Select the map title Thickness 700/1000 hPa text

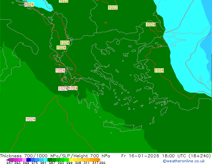(29, 156)
